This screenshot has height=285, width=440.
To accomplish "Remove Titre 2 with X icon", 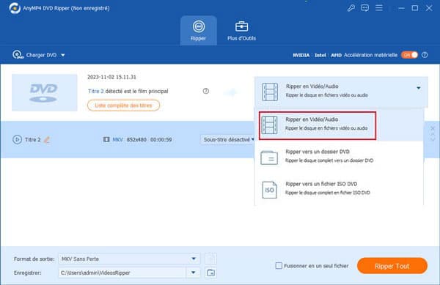I will (433, 128).
